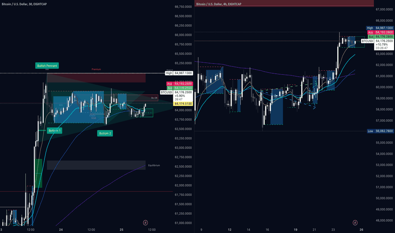Click the 19 date label on the 4h time axis
395x233 pixels.
coord(295,230)
